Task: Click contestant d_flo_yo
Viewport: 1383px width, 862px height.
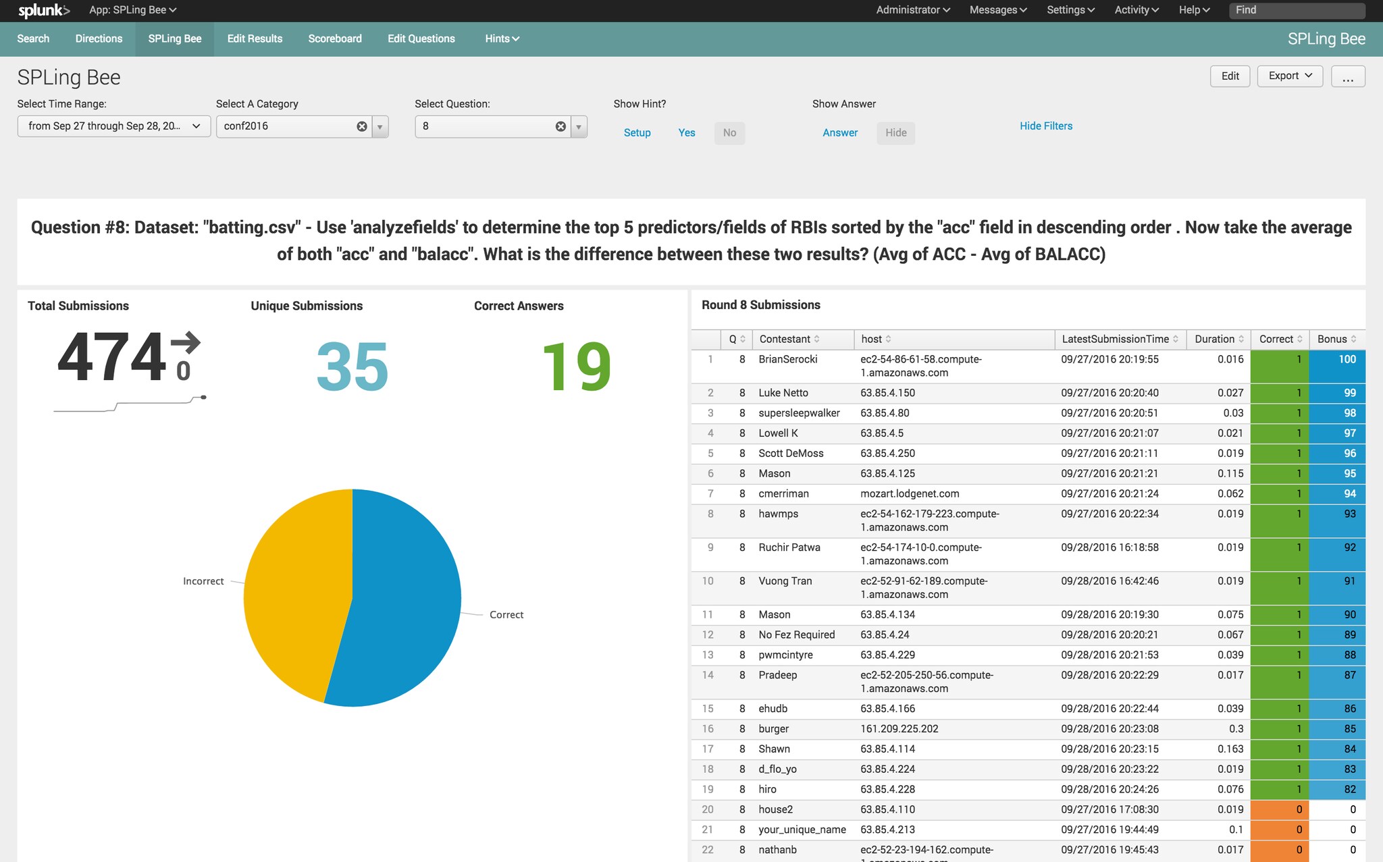Action: click(777, 770)
